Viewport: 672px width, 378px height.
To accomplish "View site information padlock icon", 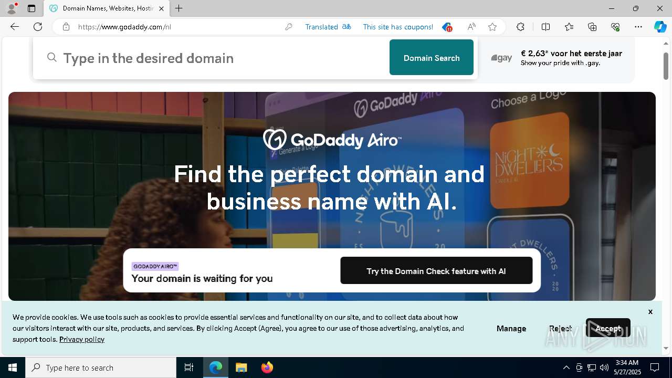I will point(66,27).
